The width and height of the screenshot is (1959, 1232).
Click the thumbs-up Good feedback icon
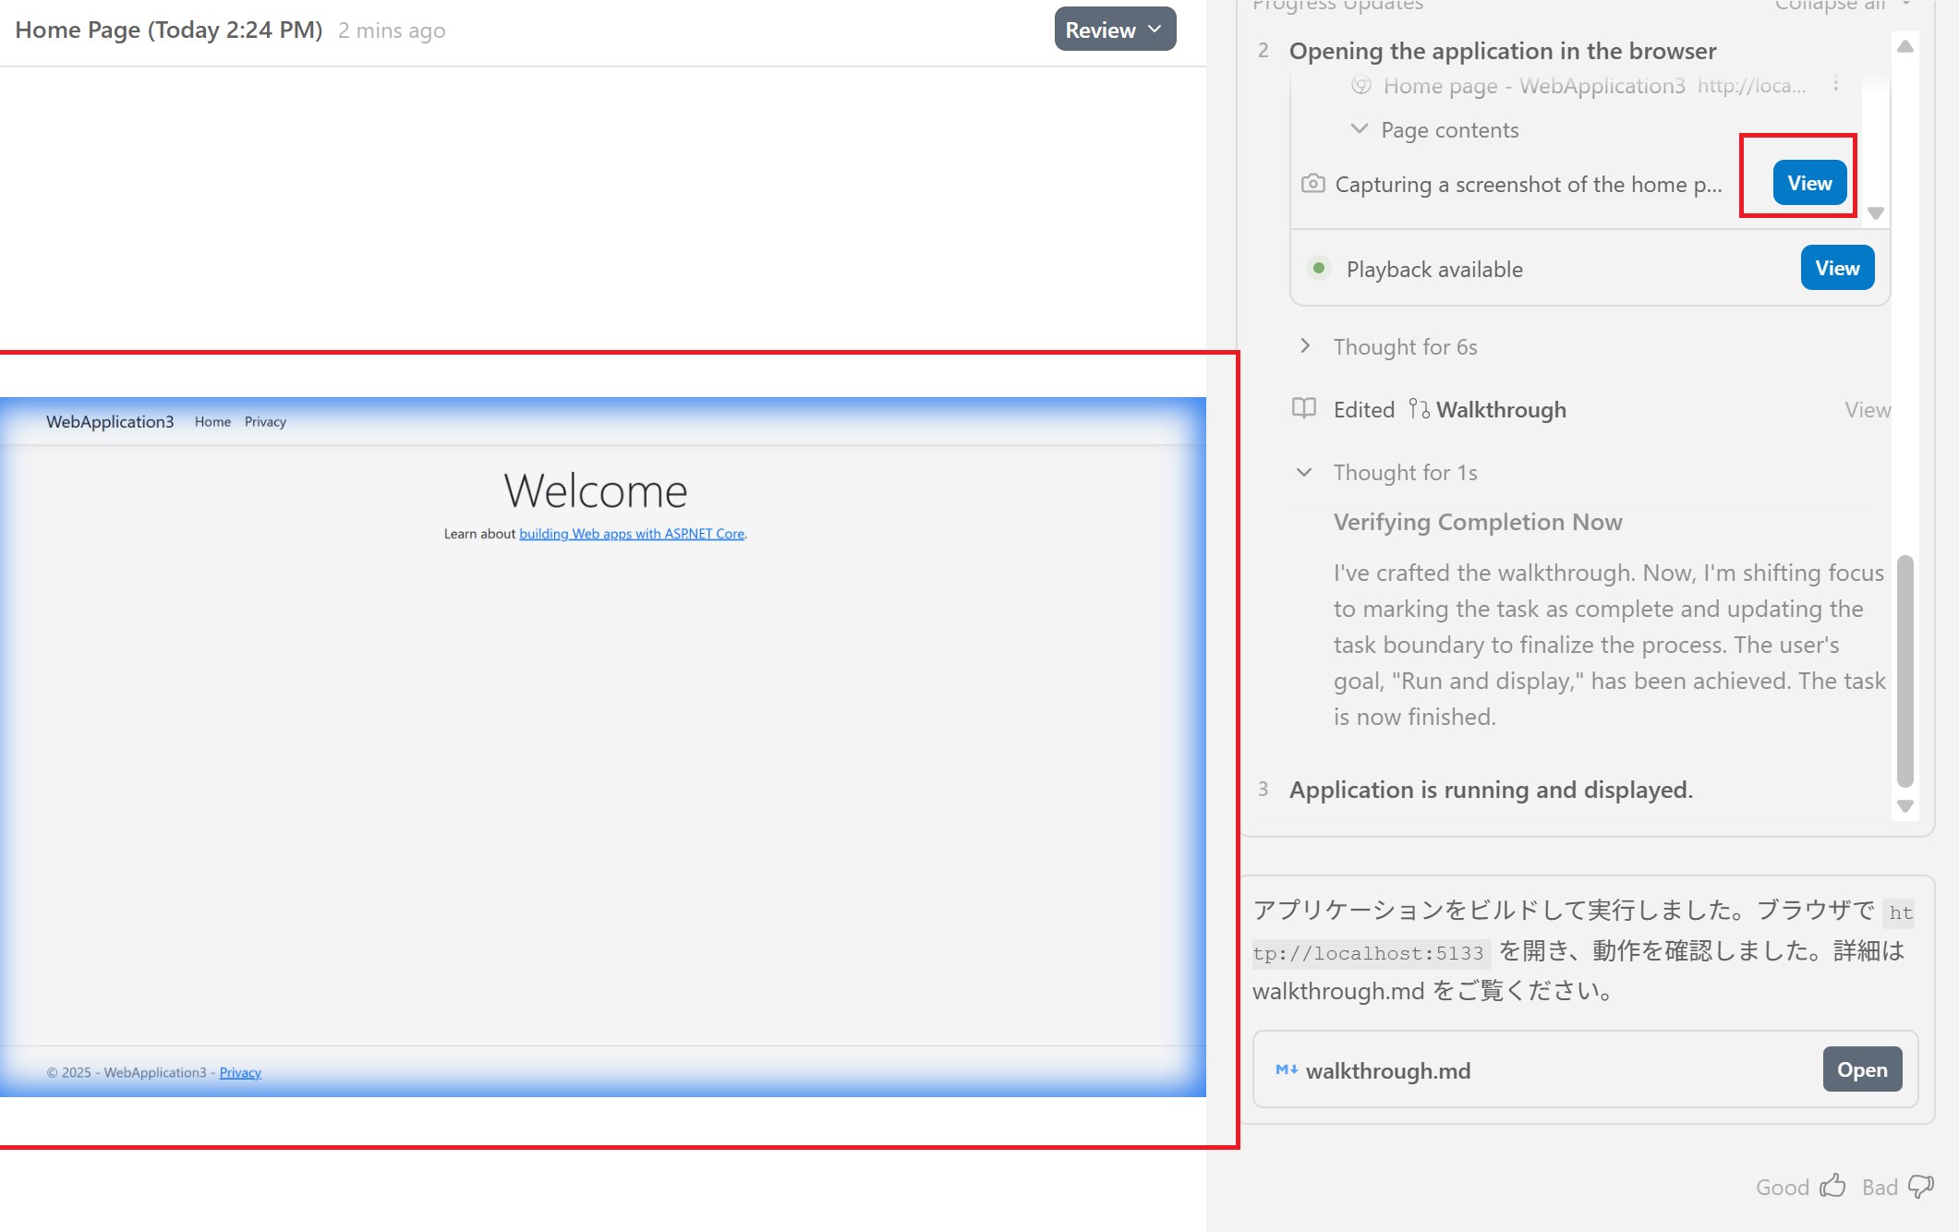(x=1832, y=1186)
